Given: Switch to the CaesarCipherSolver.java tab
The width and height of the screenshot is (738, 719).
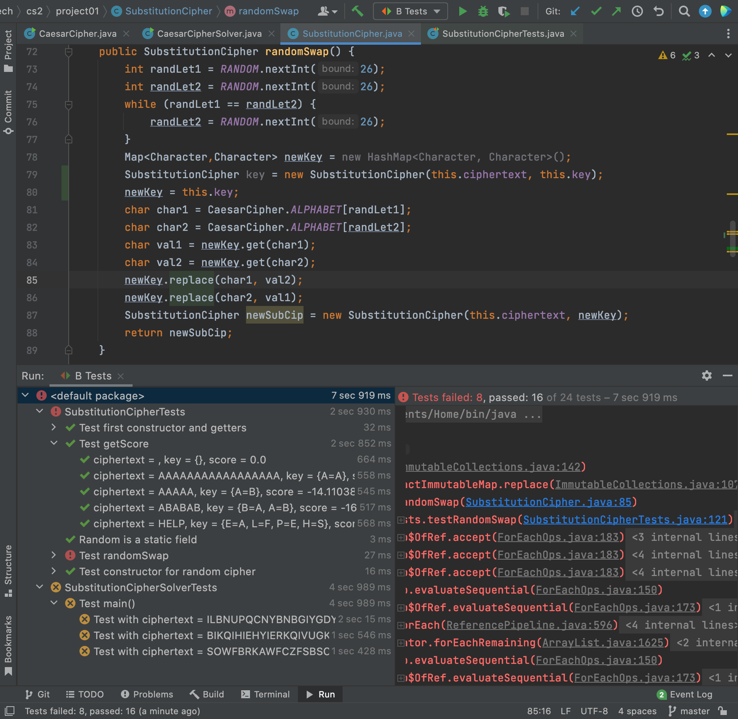Looking at the screenshot, I should (x=209, y=34).
